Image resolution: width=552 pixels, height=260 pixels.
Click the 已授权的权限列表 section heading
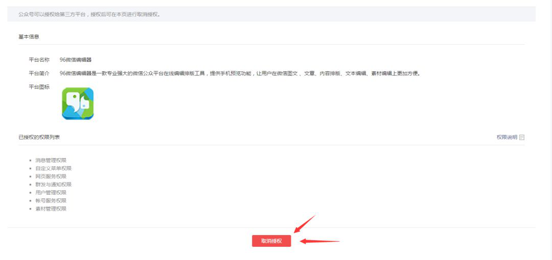[x=39, y=137]
